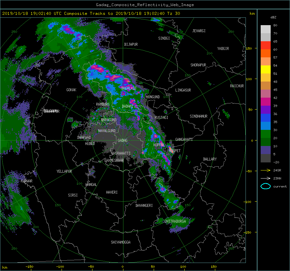Click the HOSPET city label
Viewport: 290px width, 271px height.
175,151
